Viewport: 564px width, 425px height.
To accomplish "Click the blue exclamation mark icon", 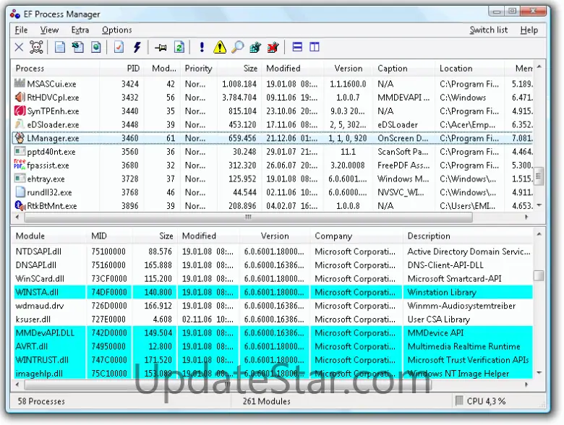I will pyautogui.click(x=202, y=48).
